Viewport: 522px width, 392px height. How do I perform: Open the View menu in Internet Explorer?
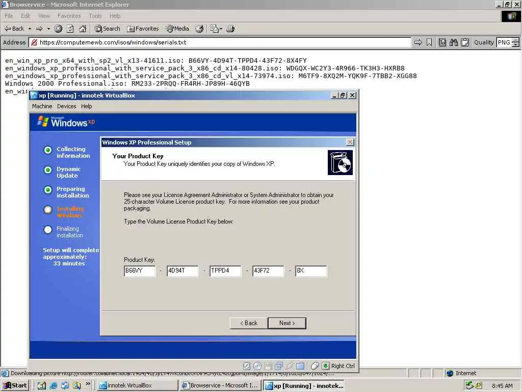[x=44, y=16]
